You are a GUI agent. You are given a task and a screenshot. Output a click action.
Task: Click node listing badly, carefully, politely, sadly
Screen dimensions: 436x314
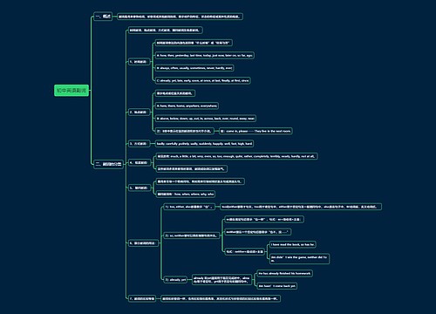coord(204,144)
